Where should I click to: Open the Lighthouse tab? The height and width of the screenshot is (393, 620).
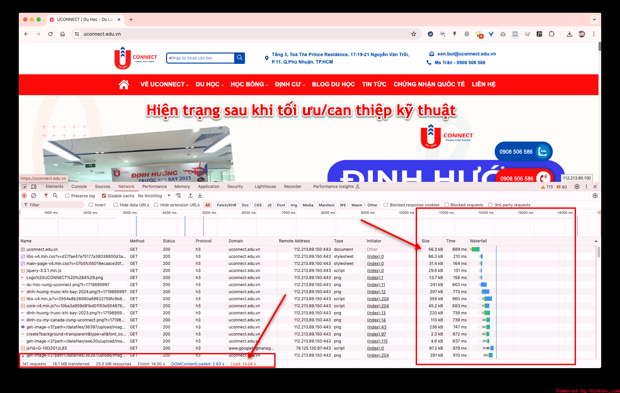point(265,187)
